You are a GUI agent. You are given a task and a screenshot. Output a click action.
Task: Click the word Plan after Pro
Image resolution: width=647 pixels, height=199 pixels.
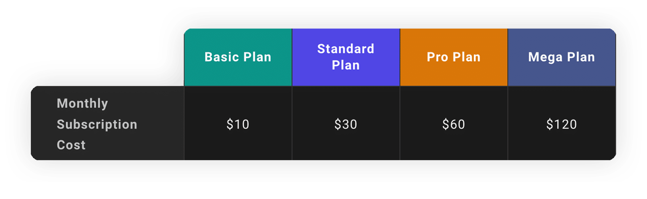click(x=467, y=57)
